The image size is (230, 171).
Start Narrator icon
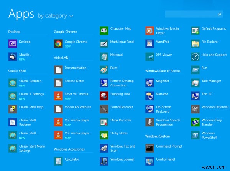point(149,96)
